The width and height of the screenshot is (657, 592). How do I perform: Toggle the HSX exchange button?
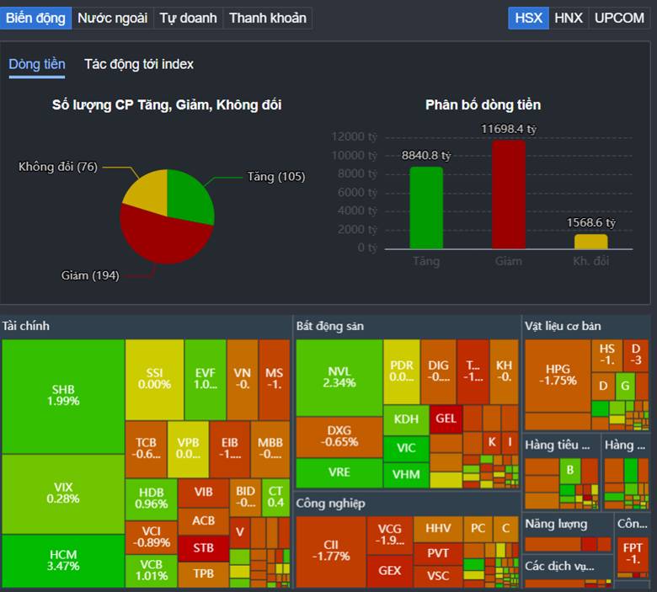pyautogui.click(x=528, y=18)
